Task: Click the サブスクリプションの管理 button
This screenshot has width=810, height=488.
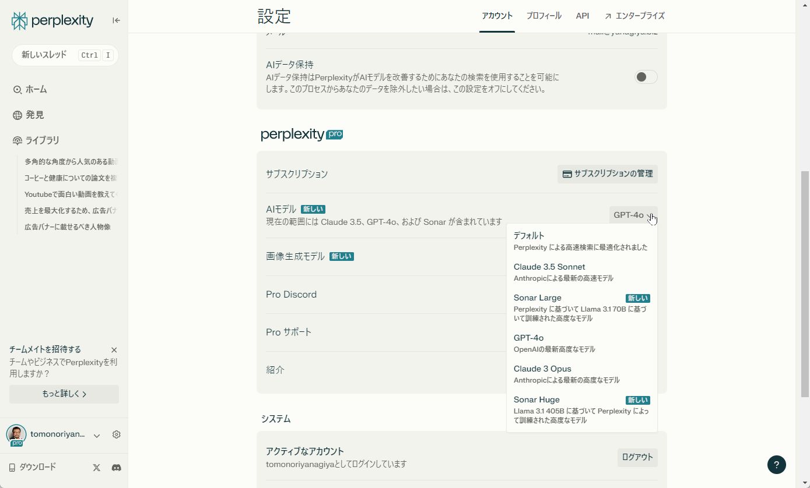Action: pos(607,174)
